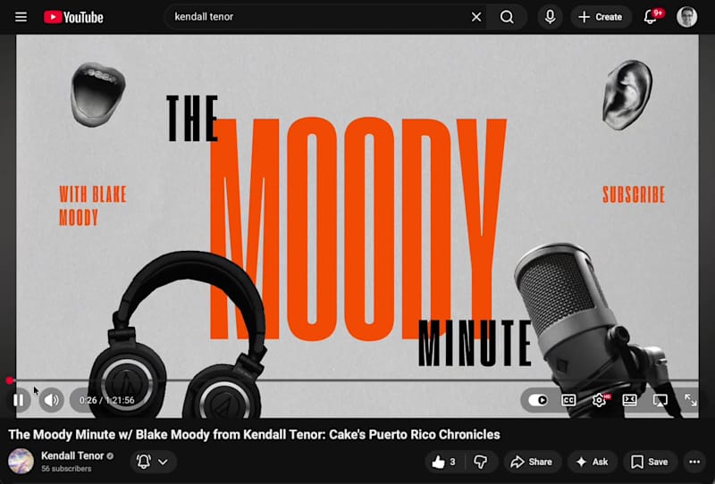Open notifications bell in header
Image resolution: width=715 pixels, height=484 pixels.
pos(651,17)
